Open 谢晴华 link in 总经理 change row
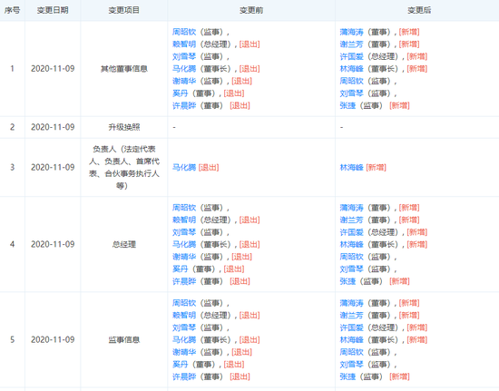The image size is (499, 391). point(184,257)
